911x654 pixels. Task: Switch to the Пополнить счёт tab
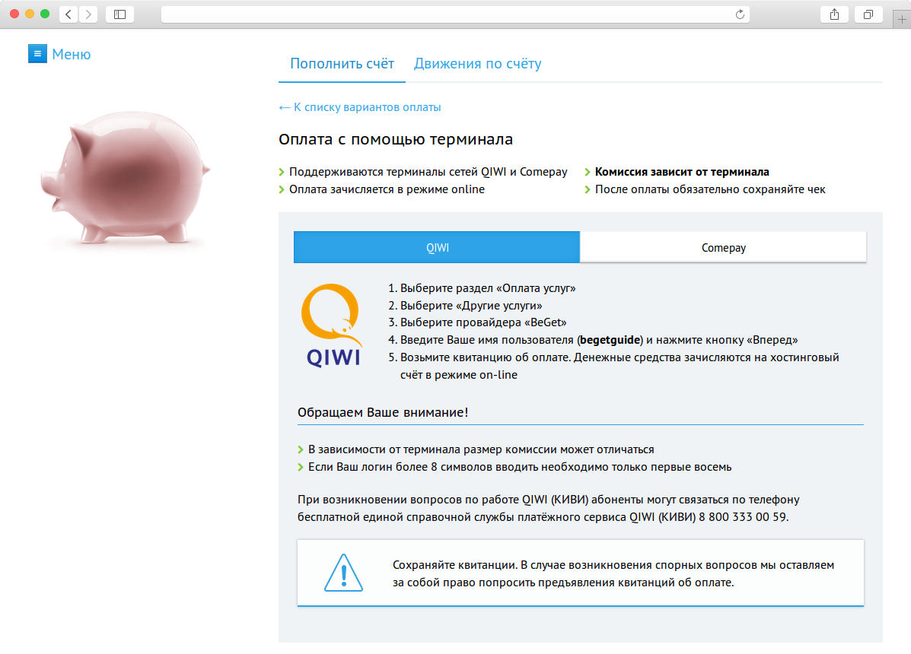(342, 64)
